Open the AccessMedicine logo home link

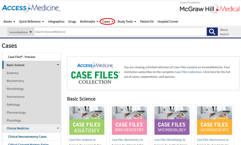pos(31,8)
